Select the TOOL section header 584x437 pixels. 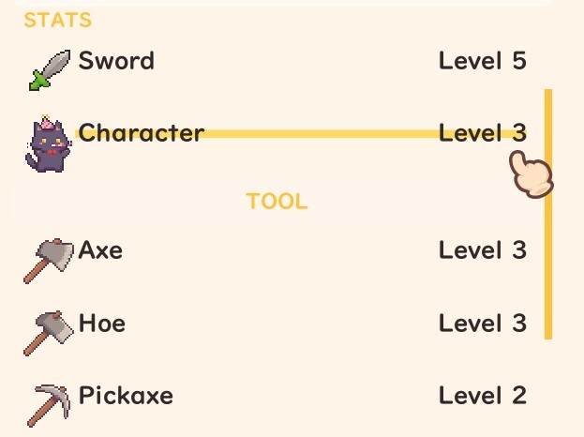(277, 202)
